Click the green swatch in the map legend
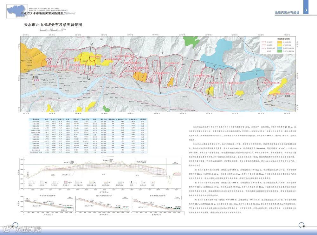Image resolution: width=317 pixels, height=235 pixels. click(x=280, y=51)
